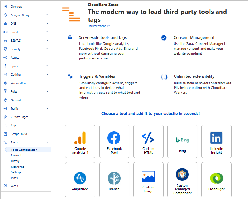Click the Zaraz icon in the sidebar
The height and width of the screenshot is (199, 248).
coord(5,143)
